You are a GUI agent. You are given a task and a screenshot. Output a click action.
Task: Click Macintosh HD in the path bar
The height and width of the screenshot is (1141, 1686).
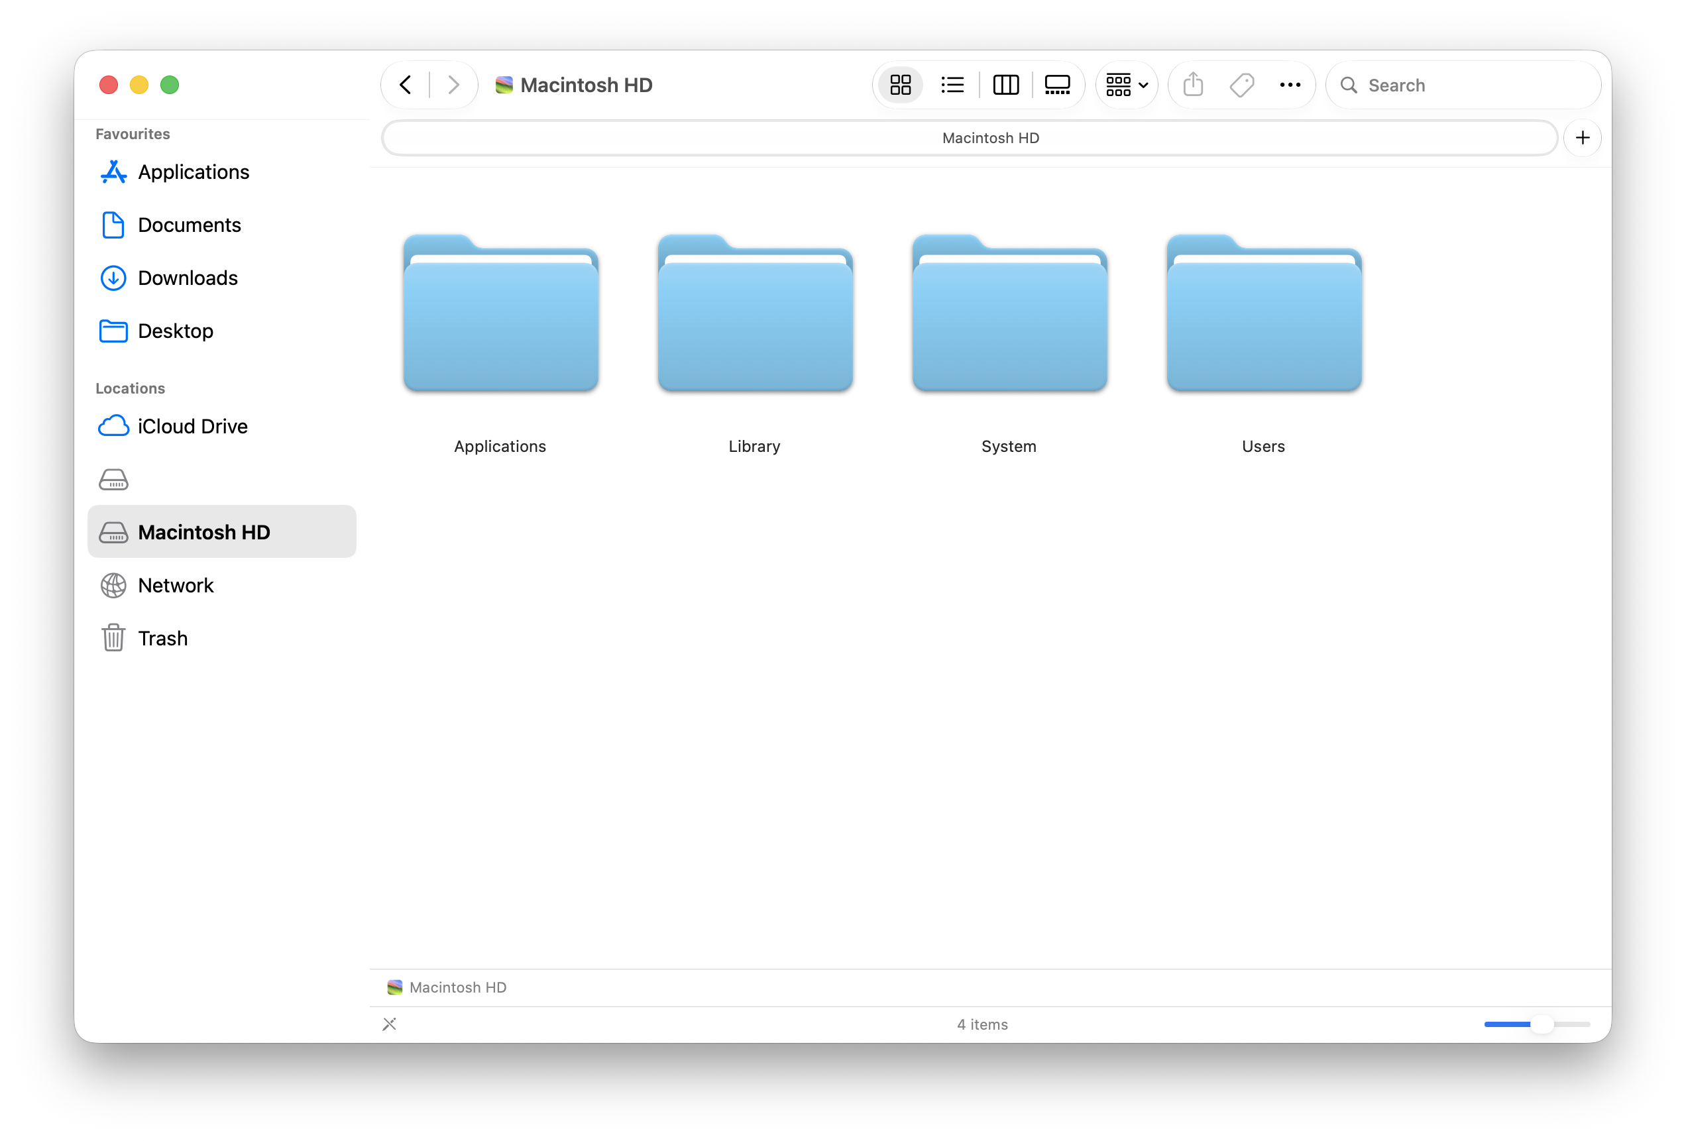pos(447,987)
